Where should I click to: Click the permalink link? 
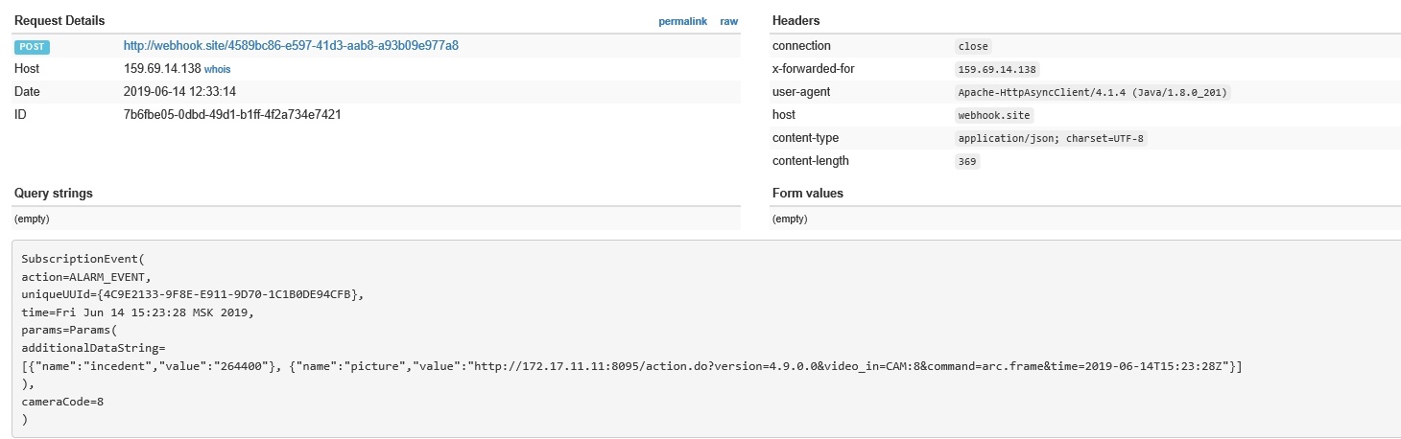[683, 21]
